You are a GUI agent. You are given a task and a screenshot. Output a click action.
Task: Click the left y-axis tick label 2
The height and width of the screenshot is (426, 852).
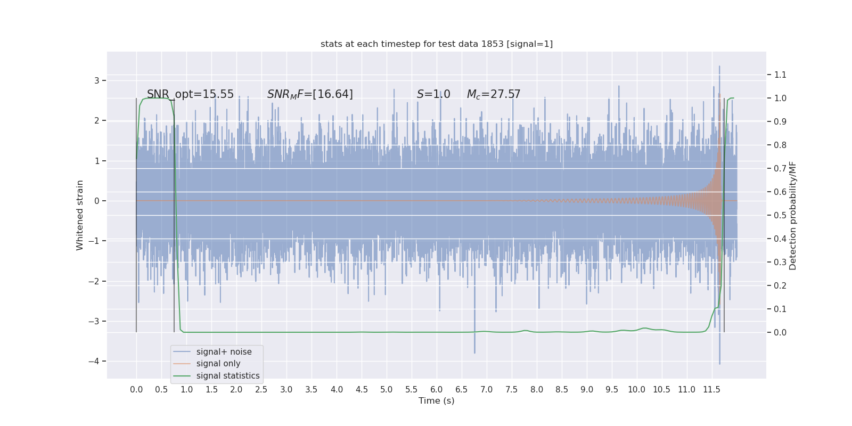pos(97,121)
